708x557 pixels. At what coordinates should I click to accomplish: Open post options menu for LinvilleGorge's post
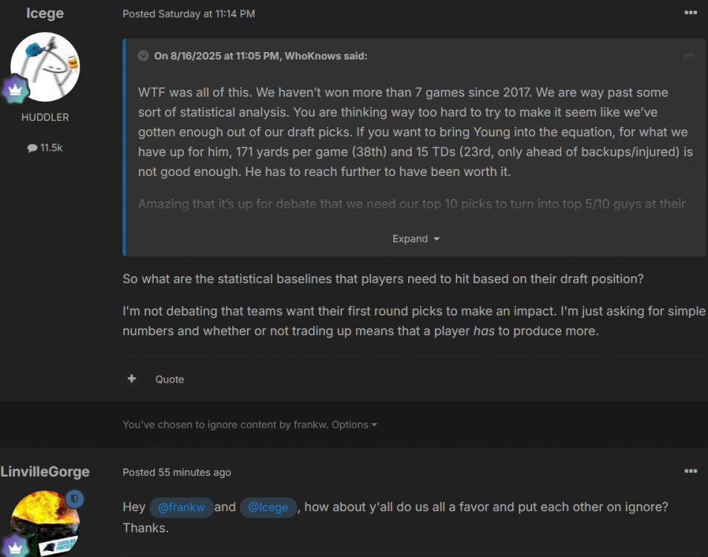(690, 471)
